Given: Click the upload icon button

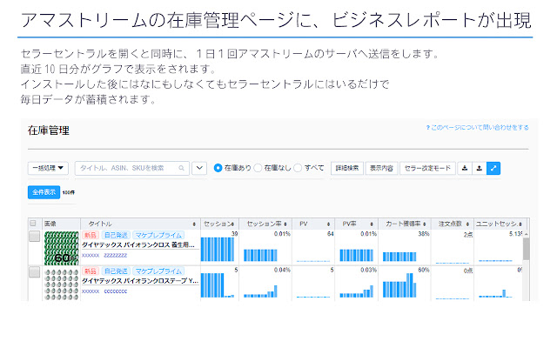Looking at the screenshot, I should [x=480, y=168].
